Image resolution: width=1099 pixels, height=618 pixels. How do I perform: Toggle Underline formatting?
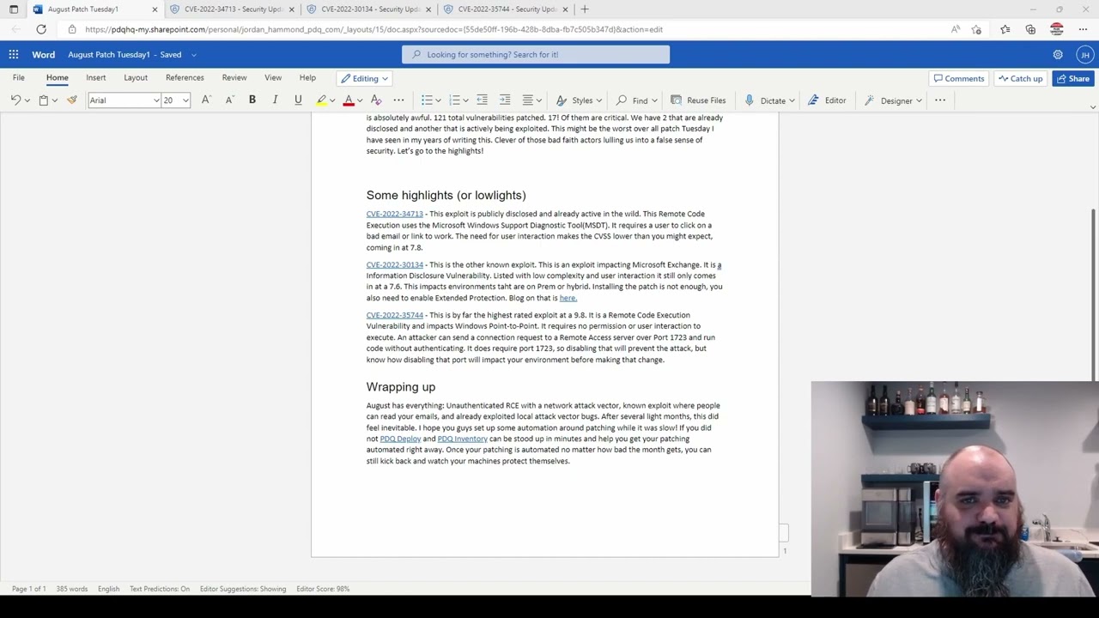[x=298, y=100]
